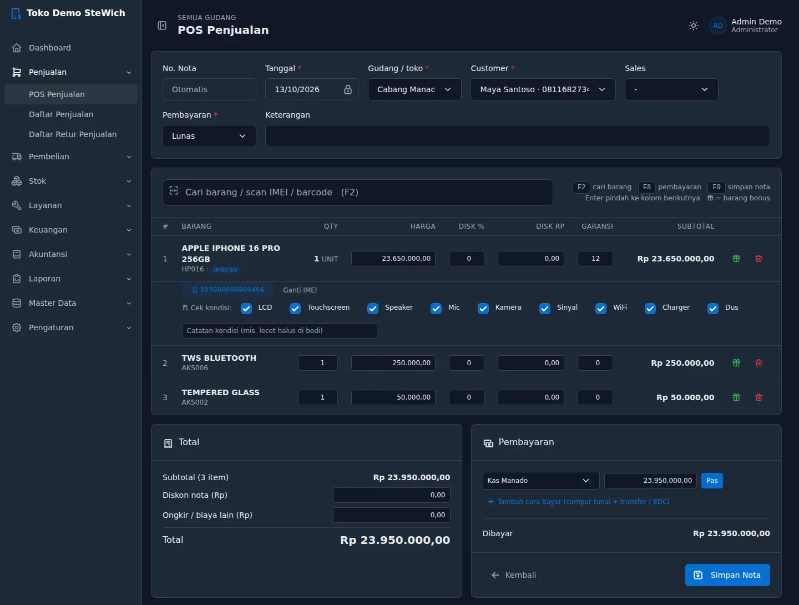Delete the iPhone 16 Pro row
799x605 pixels.
[x=758, y=259]
